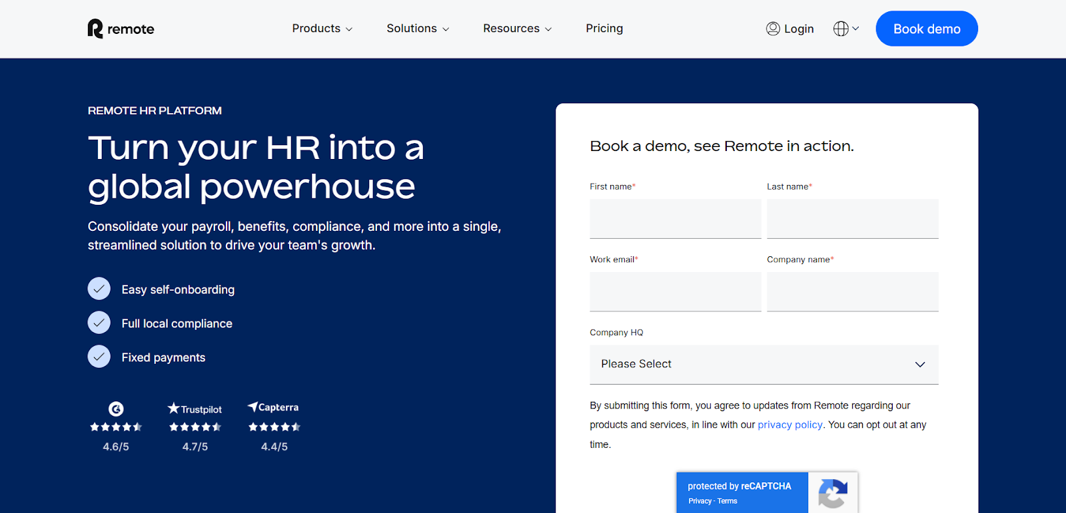The width and height of the screenshot is (1066, 513).
Task: Click the Trustpilot star logo
Action: (x=195, y=409)
